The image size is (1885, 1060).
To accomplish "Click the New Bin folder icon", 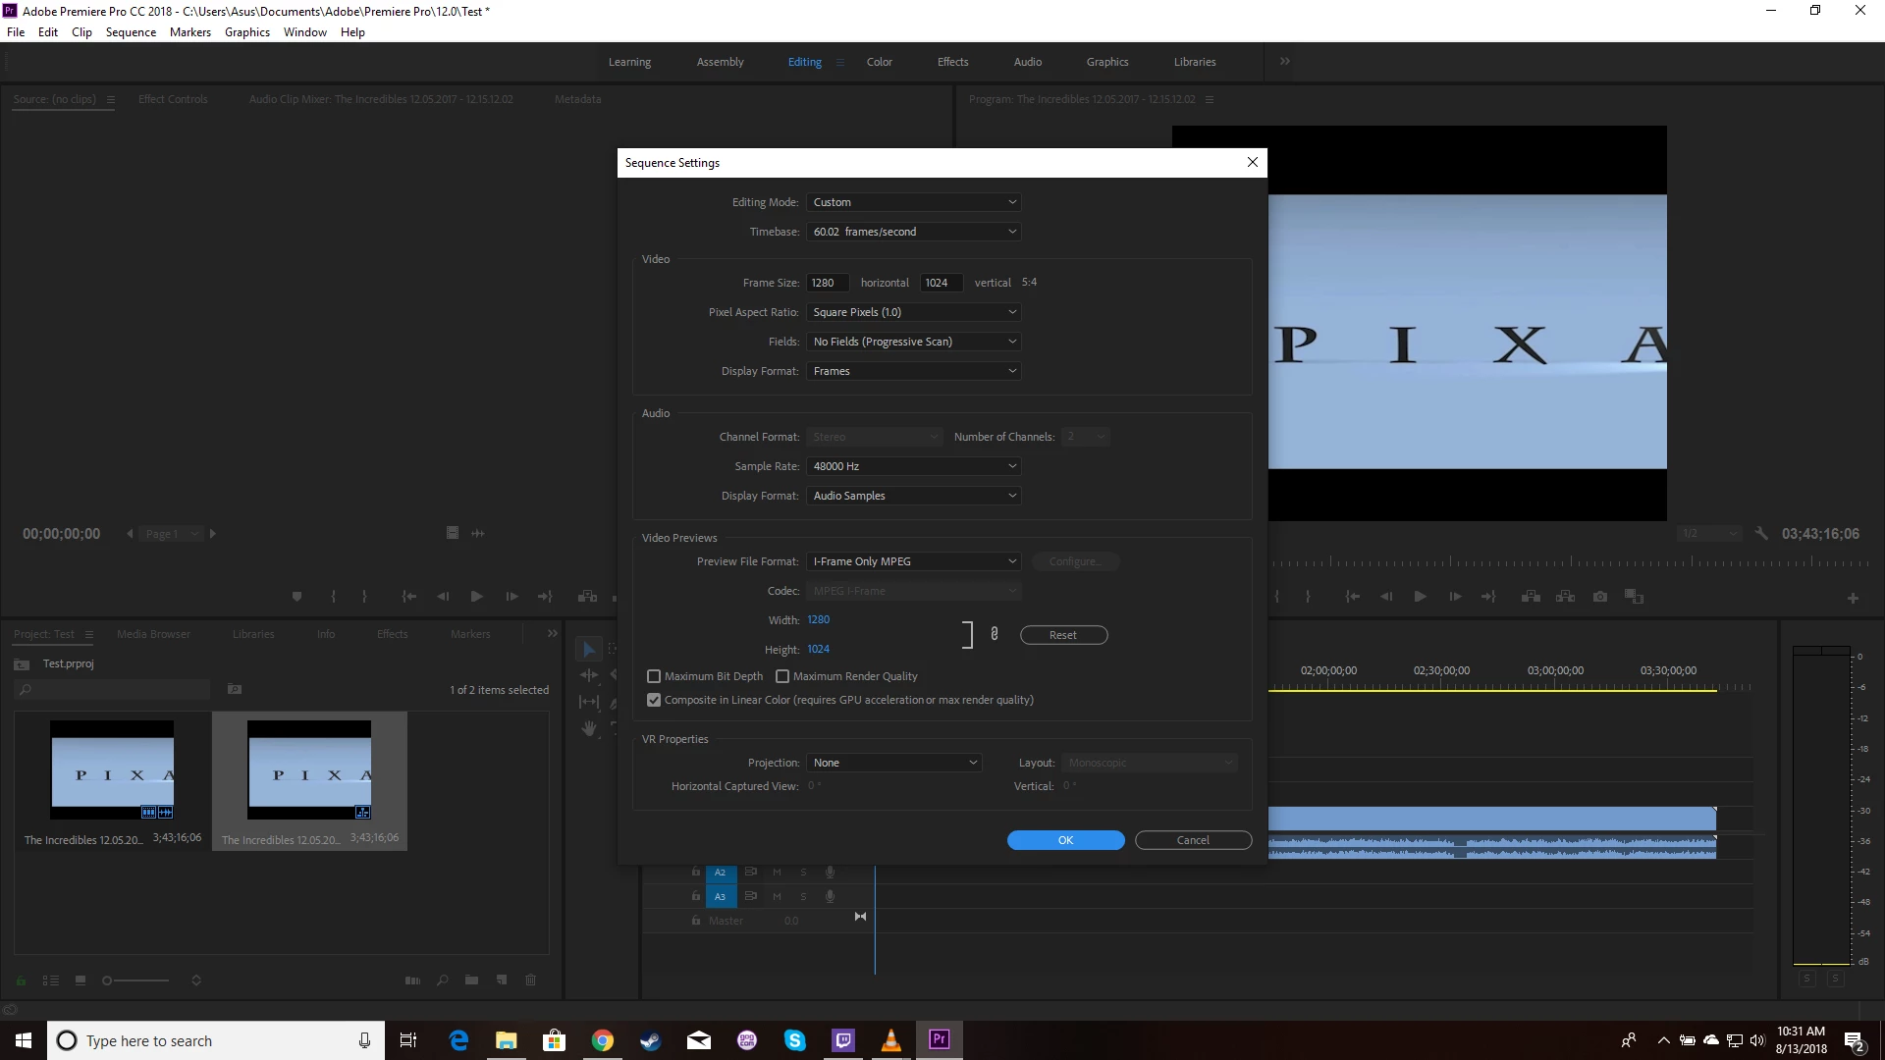I will tap(471, 980).
